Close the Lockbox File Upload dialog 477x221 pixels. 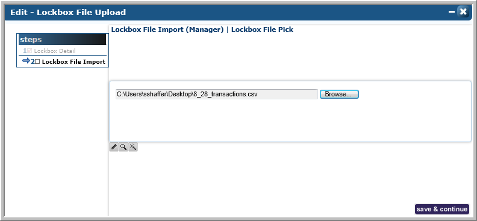[463, 12]
